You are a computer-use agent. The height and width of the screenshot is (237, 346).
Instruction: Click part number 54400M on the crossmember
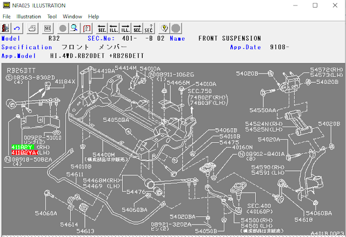103,155
